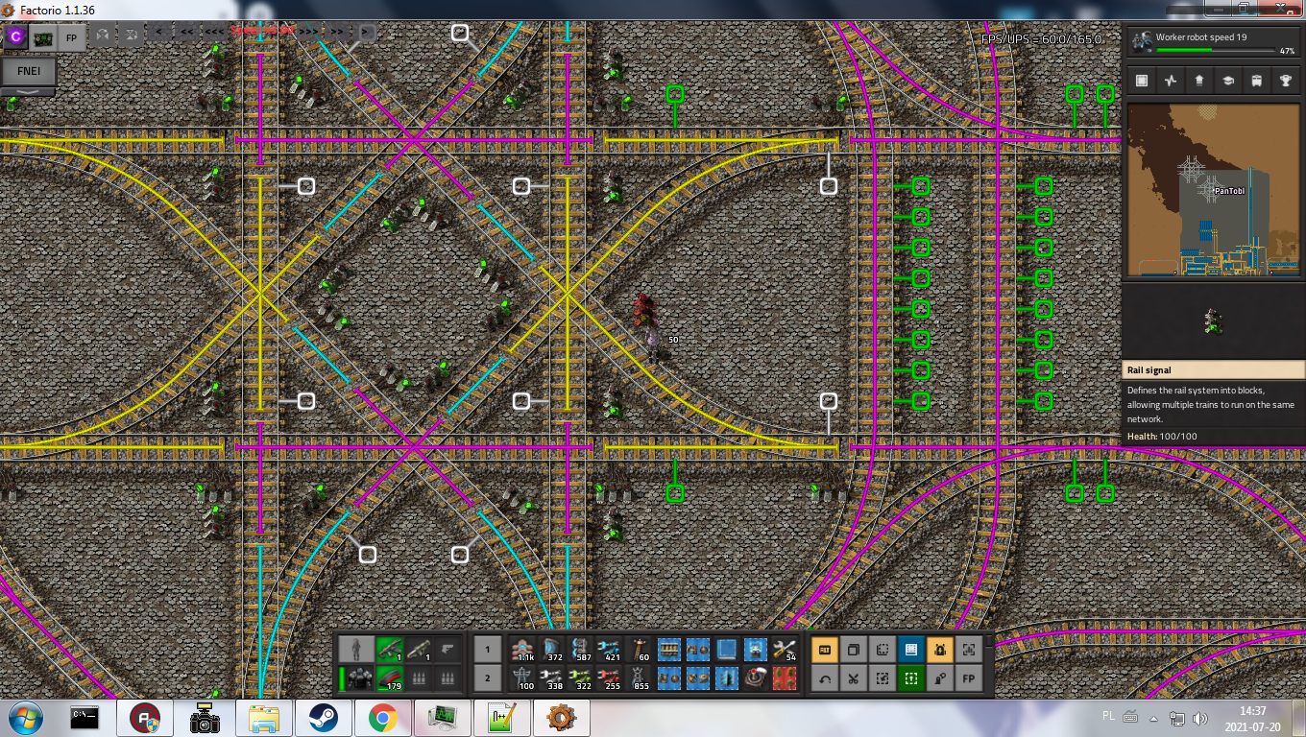
Task: Switch to quickbar row 1
Action: click(488, 650)
